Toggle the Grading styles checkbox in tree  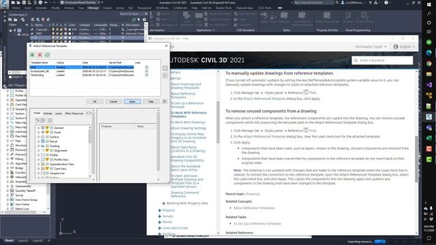pos(47,146)
